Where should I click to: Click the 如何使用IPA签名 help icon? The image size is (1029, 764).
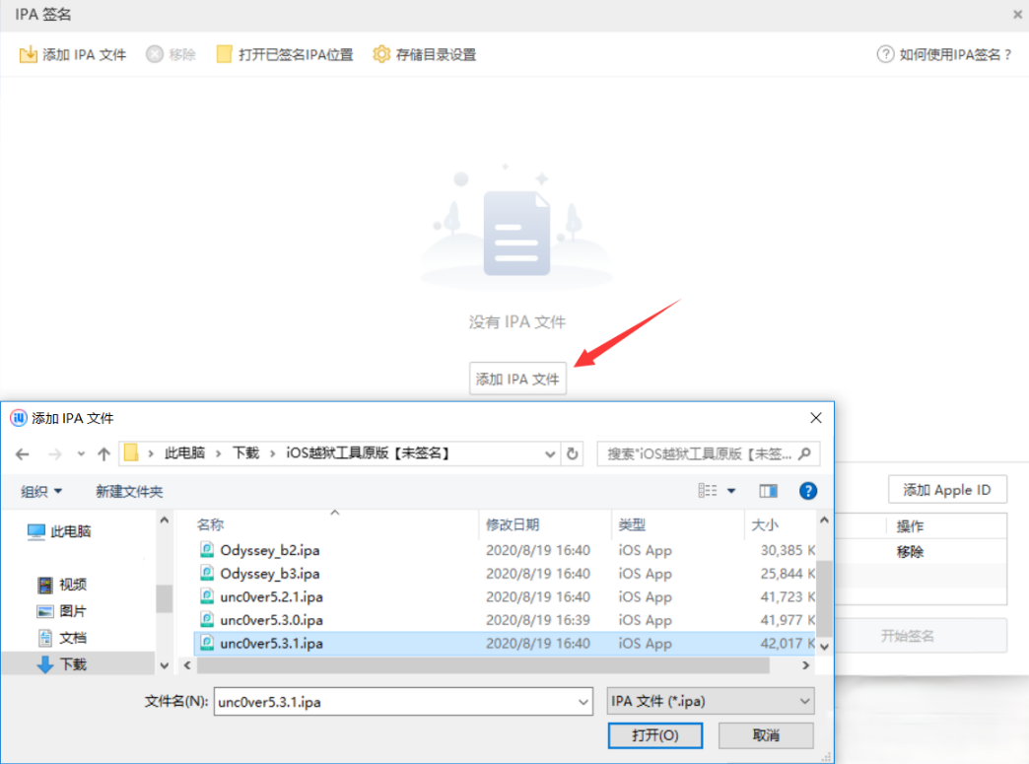pos(885,54)
